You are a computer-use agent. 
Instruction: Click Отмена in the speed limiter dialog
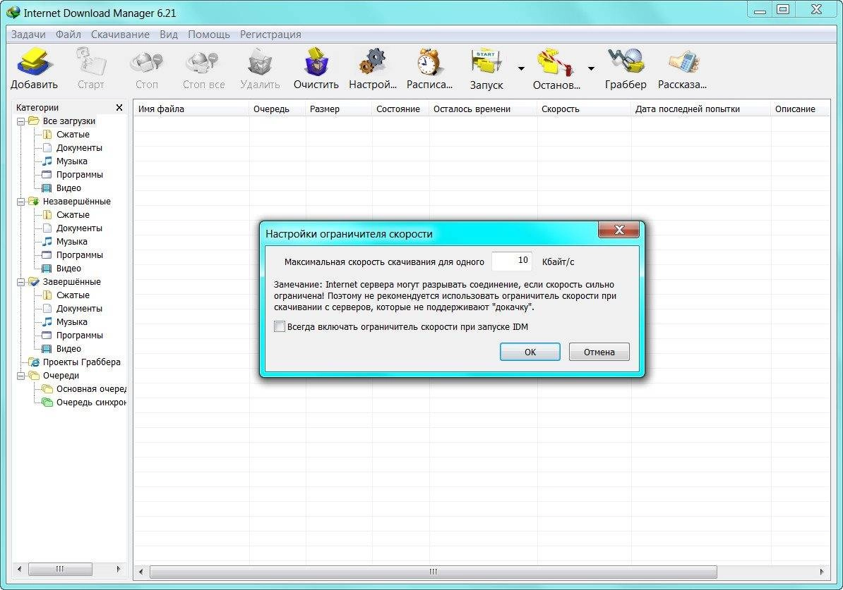[x=599, y=352]
